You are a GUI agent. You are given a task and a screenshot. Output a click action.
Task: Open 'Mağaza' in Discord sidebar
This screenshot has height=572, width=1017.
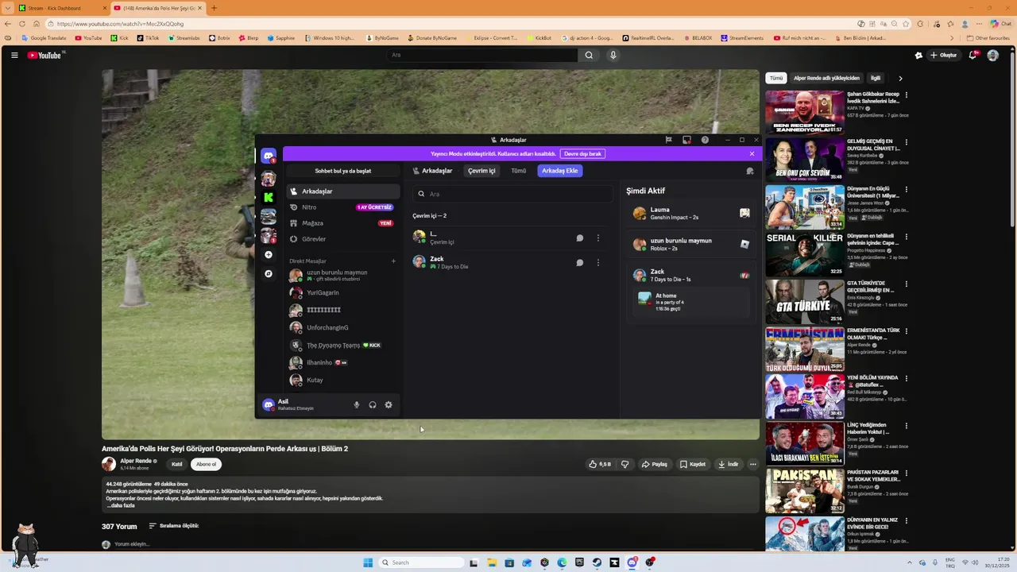[343, 223]
